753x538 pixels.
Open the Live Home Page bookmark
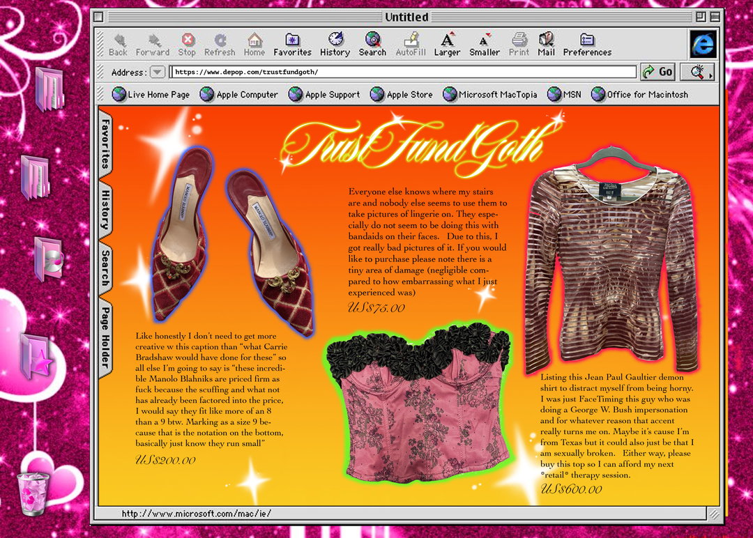(151, 95)
